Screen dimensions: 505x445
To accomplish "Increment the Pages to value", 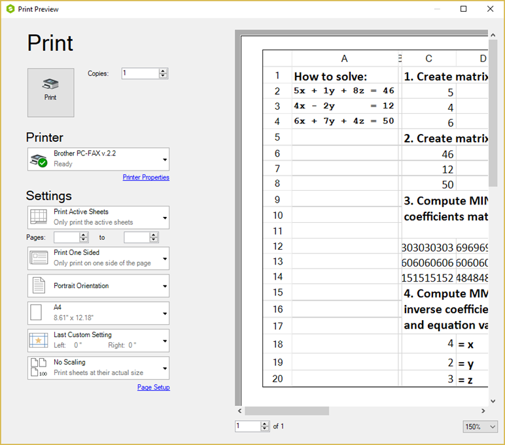I will 154,235.
